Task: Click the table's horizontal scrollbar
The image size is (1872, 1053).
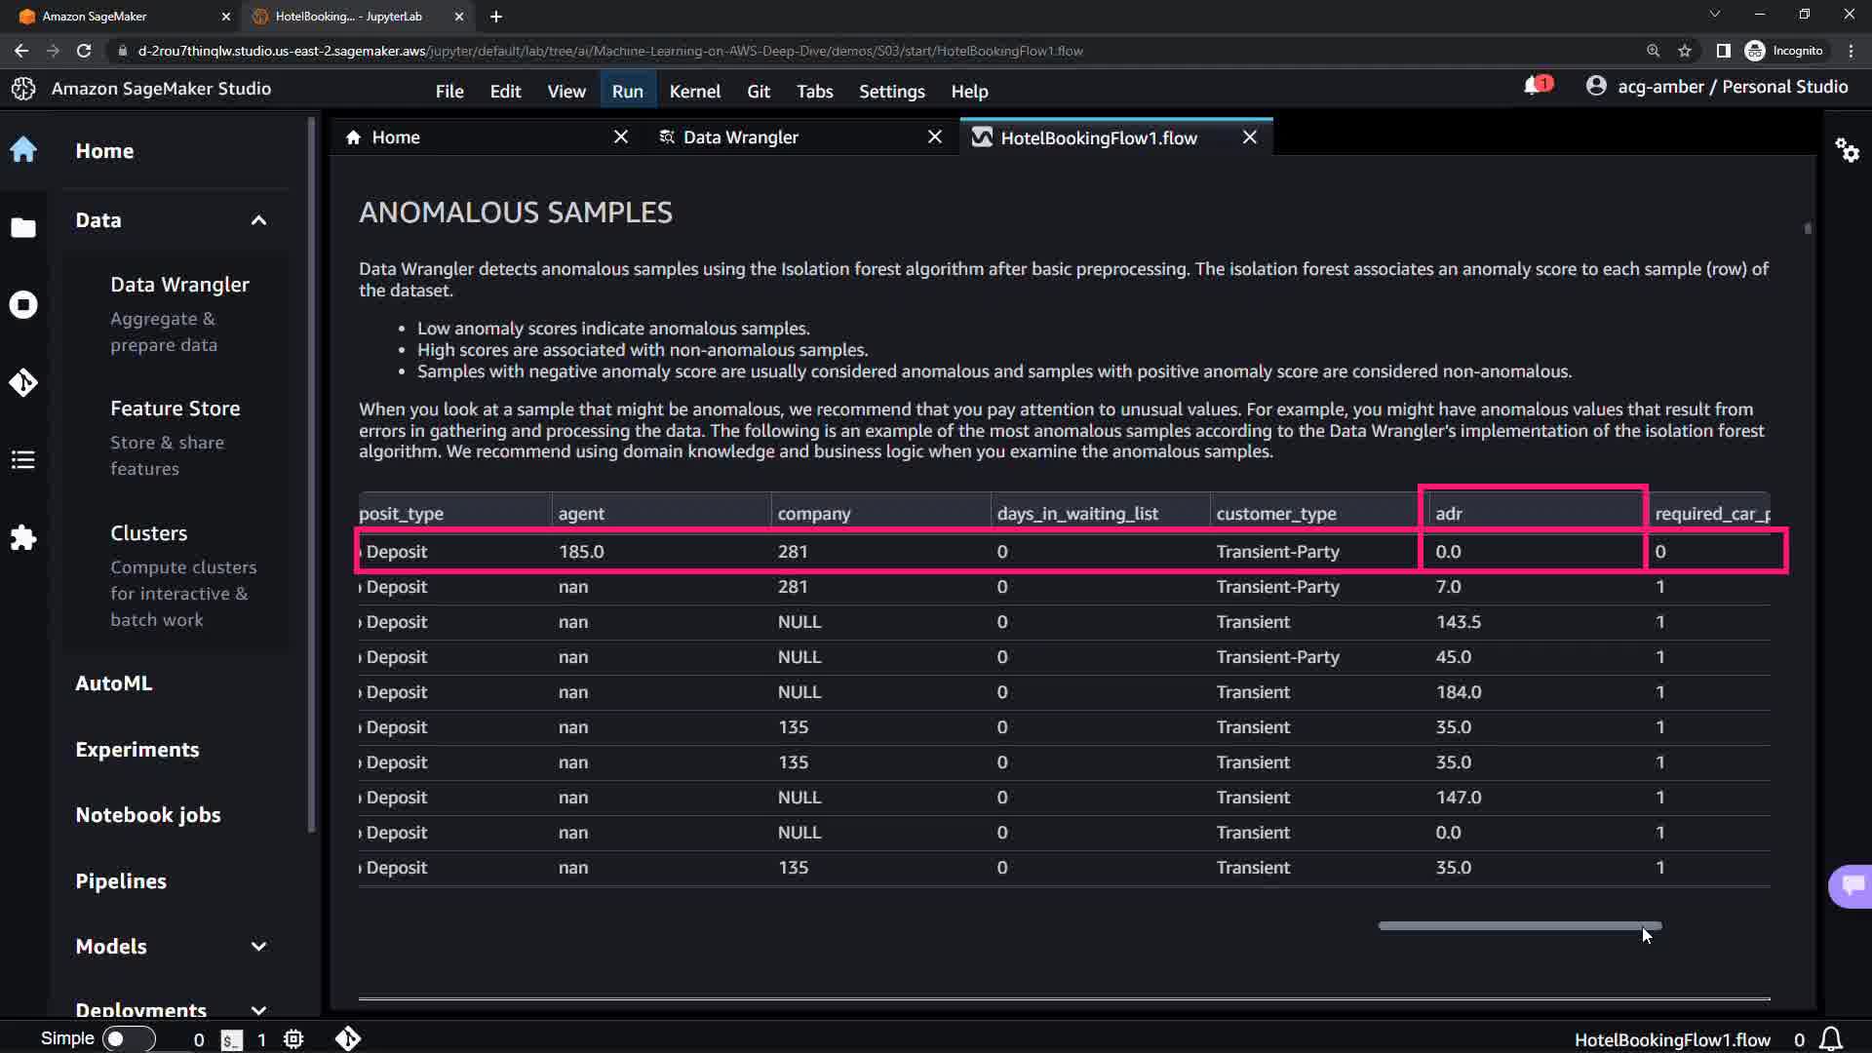Action: (1519, 925)
